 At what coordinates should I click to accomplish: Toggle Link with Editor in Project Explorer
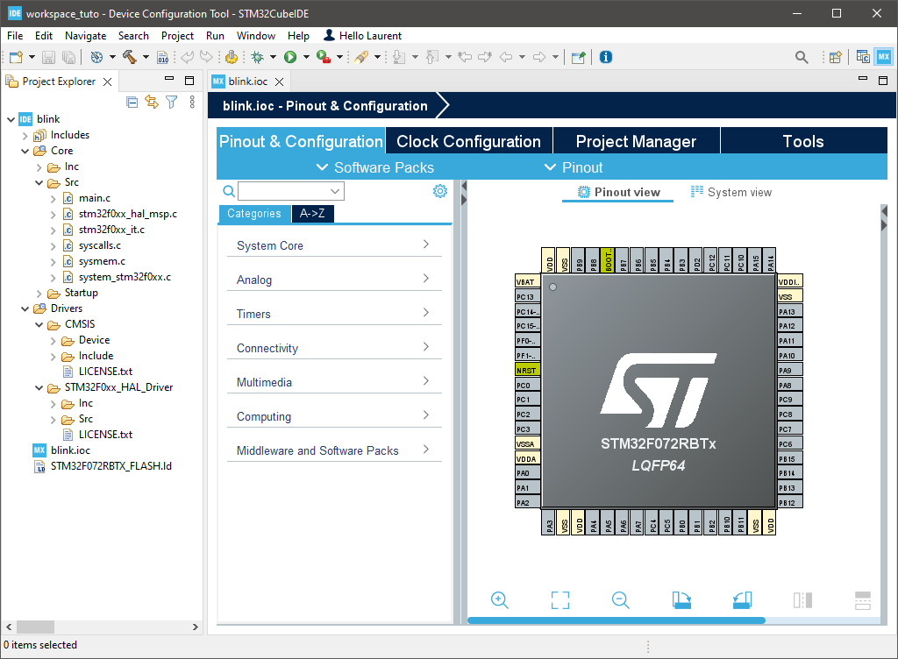[x=152, y=102]
